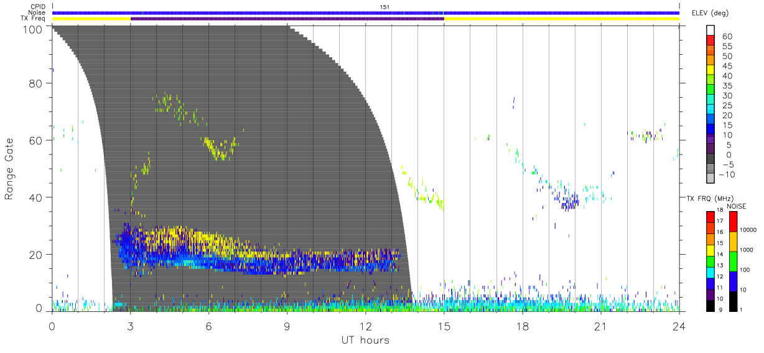
Task: Click the 'ELEV (deg)' legend title
Action: pos(710,13)
